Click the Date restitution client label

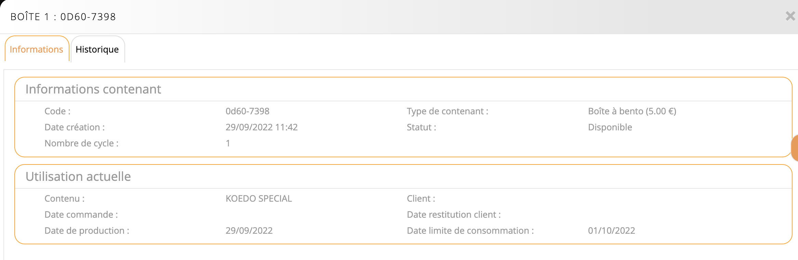click(x=453, y=215)
